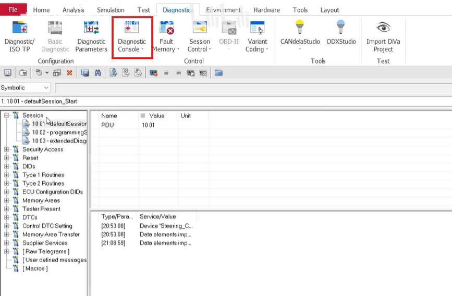
Task: Click the binoculars find icon
Action: 97,73
